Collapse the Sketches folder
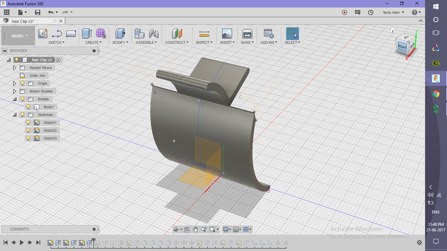447x251 pixels. (14, 115)
